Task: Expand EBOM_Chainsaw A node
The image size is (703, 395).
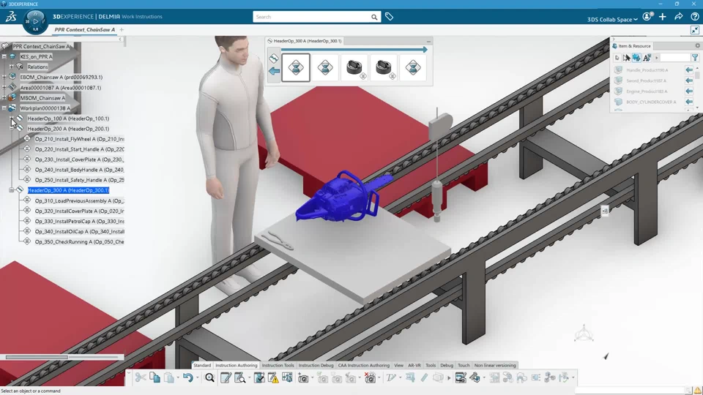Action: coord(4,77)
